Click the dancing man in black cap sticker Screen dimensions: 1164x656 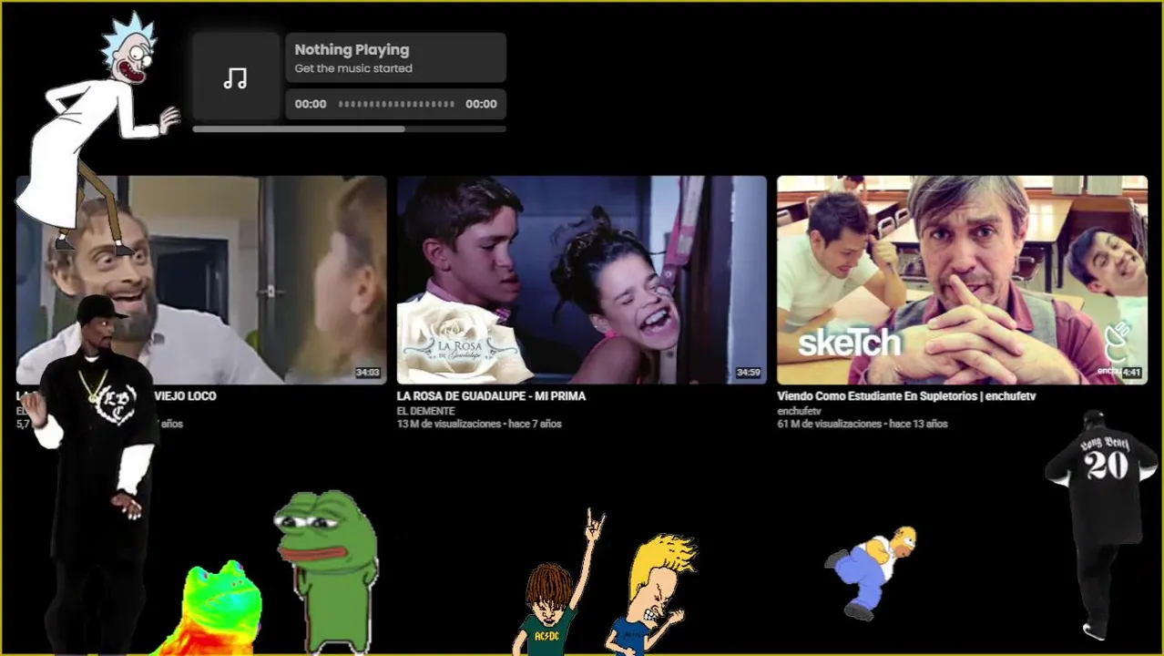89,474
